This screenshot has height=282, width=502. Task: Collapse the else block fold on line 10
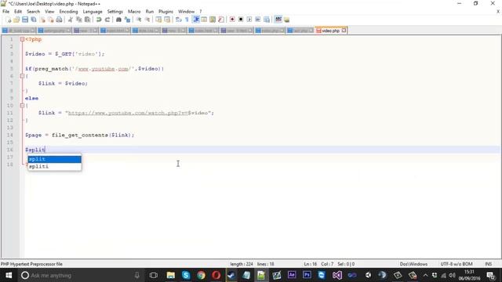pyautogui.click(x=22, y=106)
